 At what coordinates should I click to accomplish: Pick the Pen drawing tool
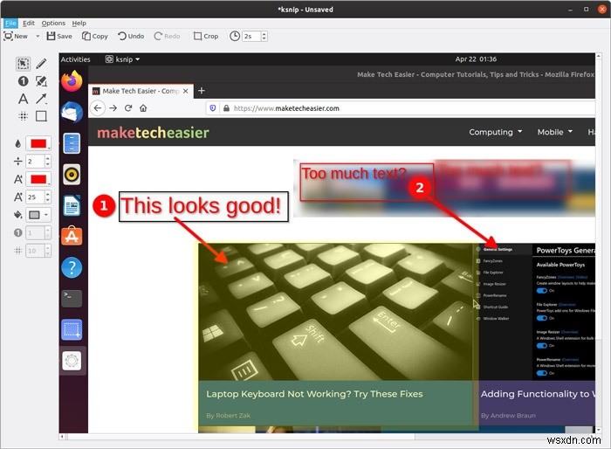click(x=41, y=63)
